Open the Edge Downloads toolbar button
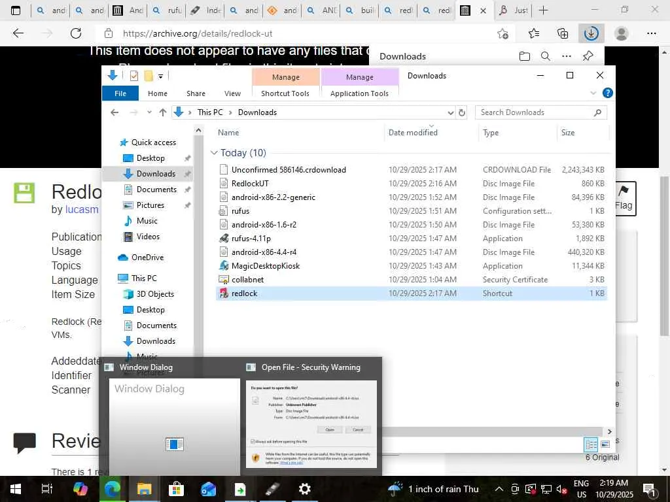This screenshot has width=670, height=502. click(591, 33)
